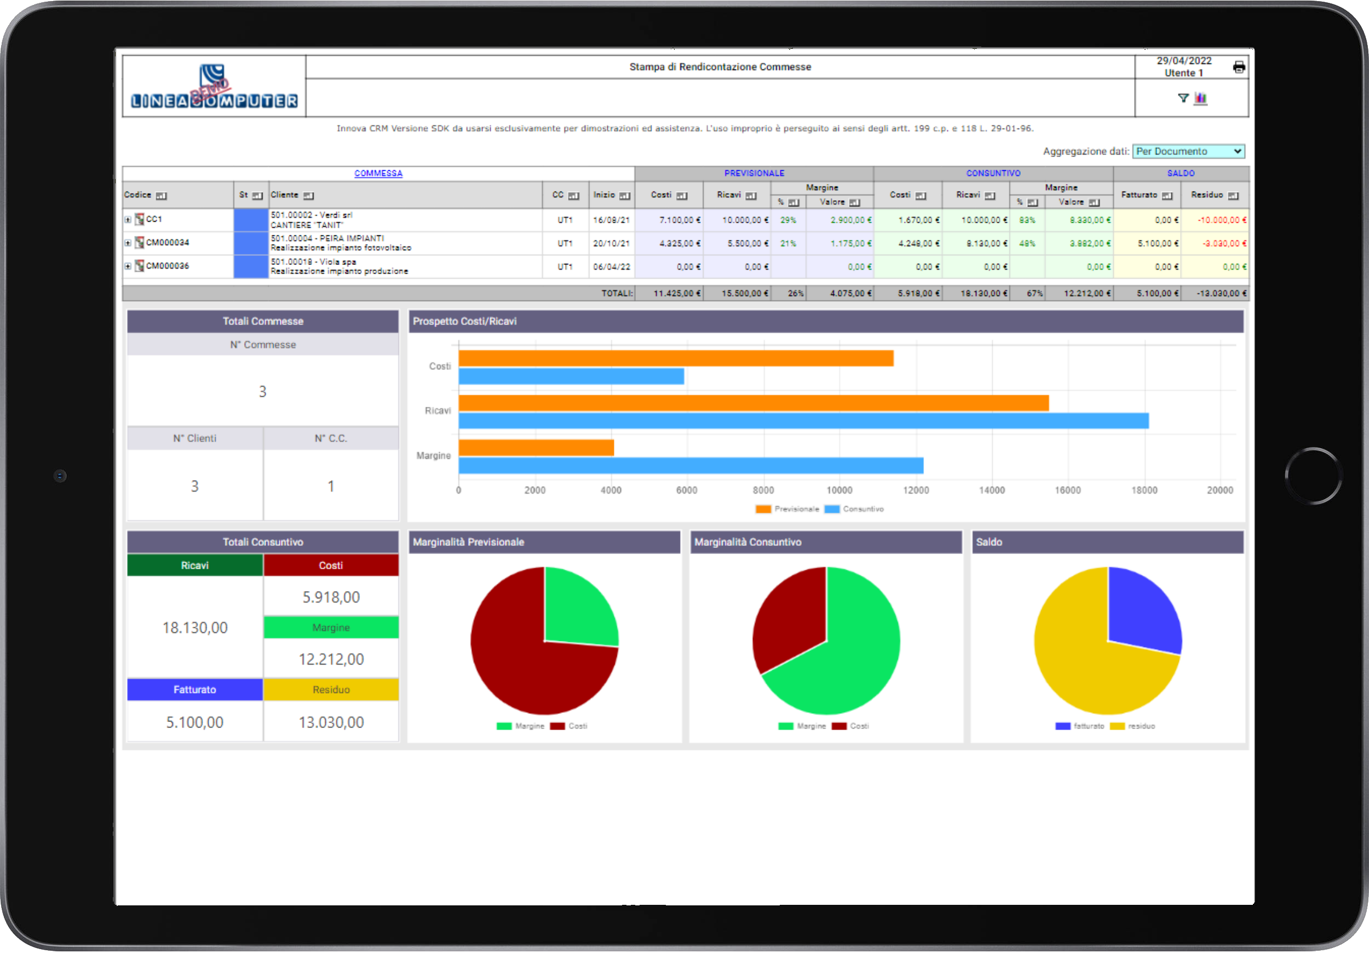Expand the CM000034 commessa row
The height and width of the screenshot is (953, 1369).
128,243
